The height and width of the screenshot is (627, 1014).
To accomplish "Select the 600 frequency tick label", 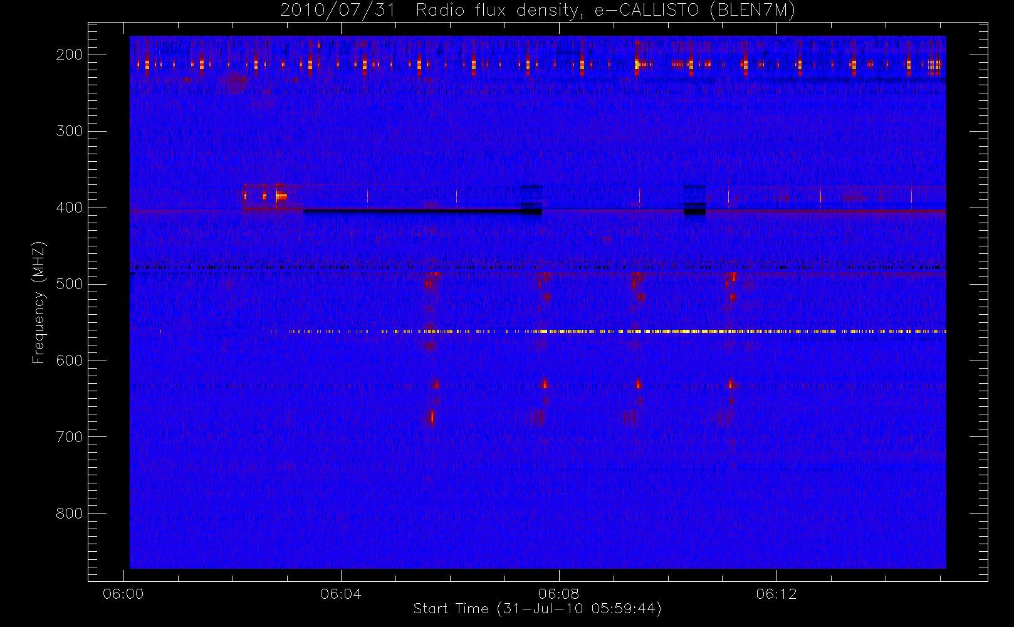I will (x=70, y=361).
